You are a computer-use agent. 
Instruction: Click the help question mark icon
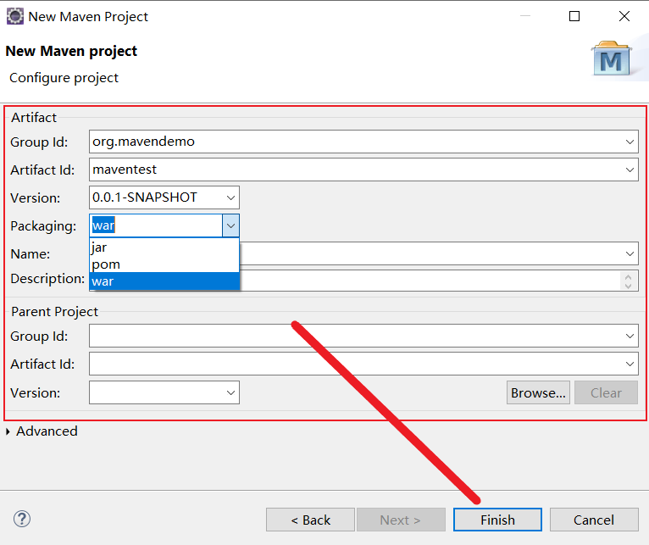point(21,519)
